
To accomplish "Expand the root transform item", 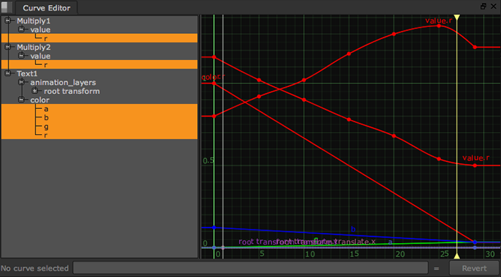I will coord(35,91).
